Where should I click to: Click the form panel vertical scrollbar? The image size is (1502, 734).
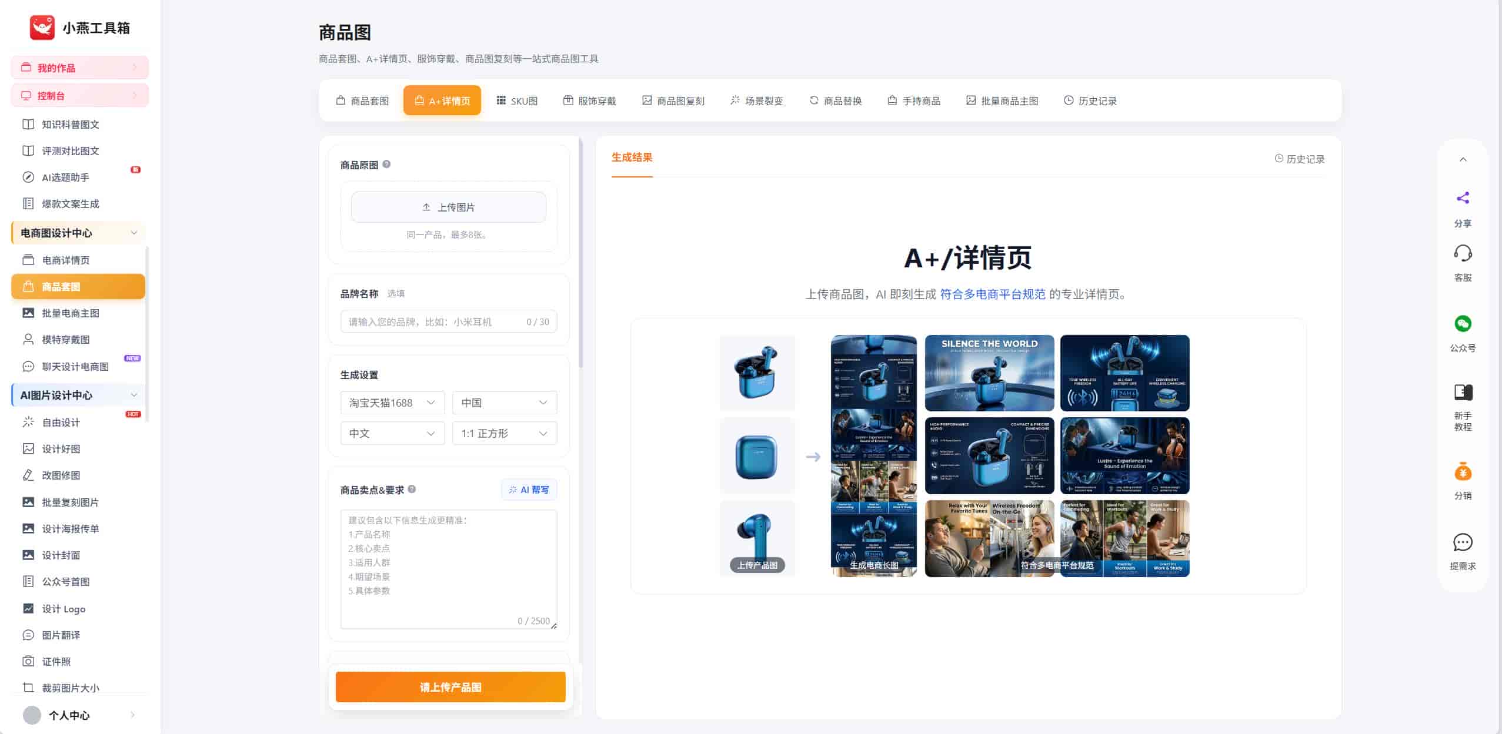[580, 253]
